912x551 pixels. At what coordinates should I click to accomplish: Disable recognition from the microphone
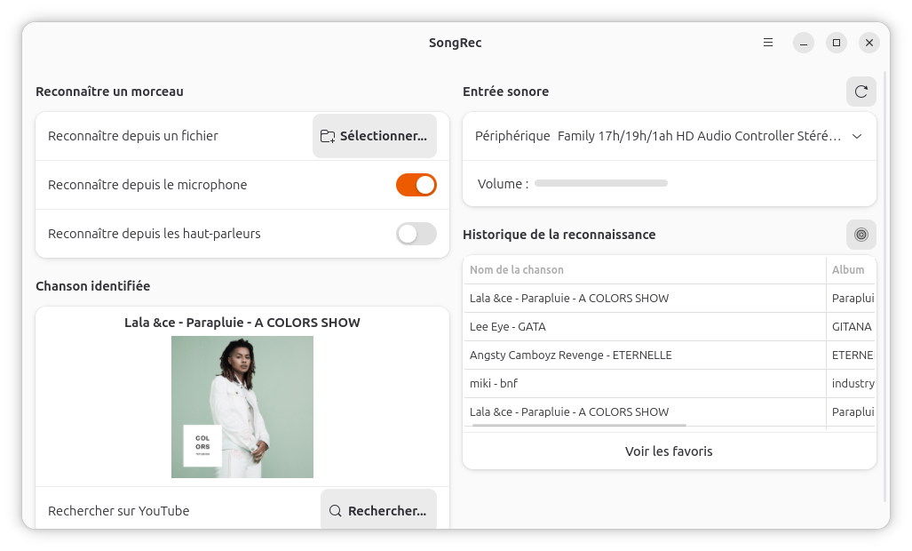pyautogui.click(x=416, y=185)
